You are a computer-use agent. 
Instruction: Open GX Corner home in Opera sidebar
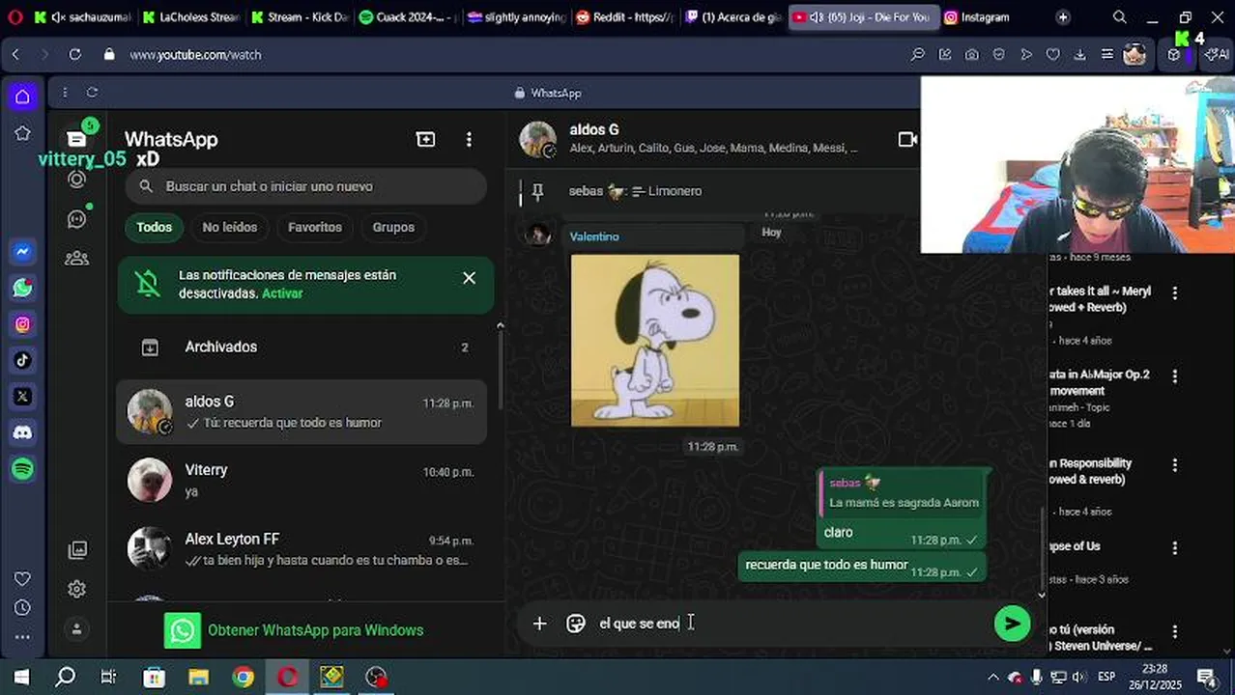coord(22,97)
